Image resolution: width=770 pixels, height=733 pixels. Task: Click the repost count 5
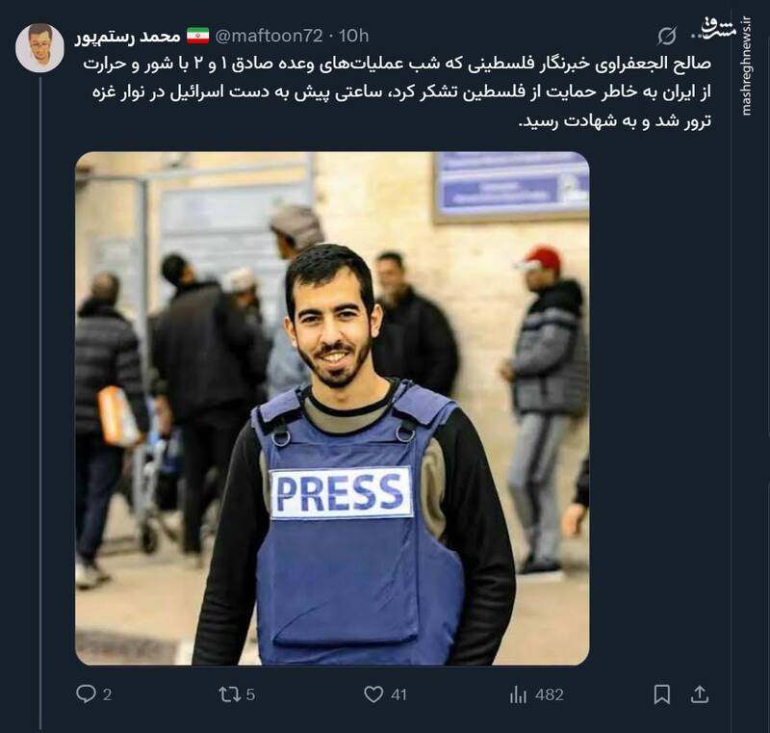click(x=250, y=694)
